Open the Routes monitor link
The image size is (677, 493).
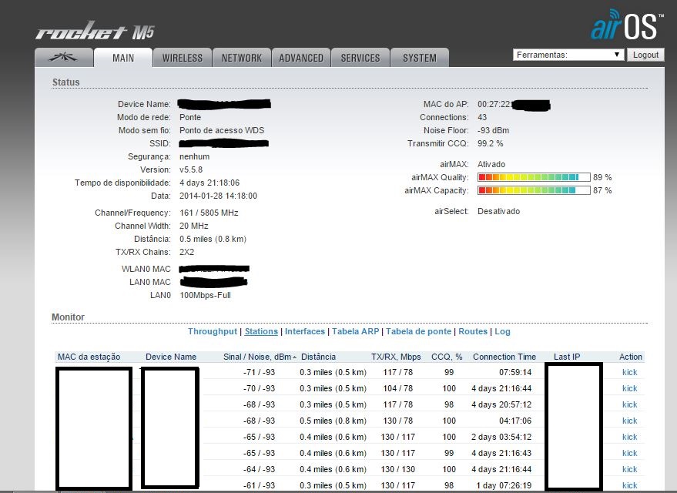[x=473, y=331]
